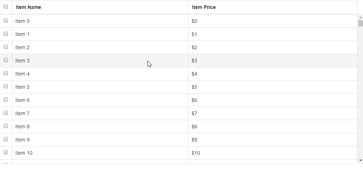363x170 pixels.
Task: Mark the checkbox for Item 10
Action: tap(6, 153)
